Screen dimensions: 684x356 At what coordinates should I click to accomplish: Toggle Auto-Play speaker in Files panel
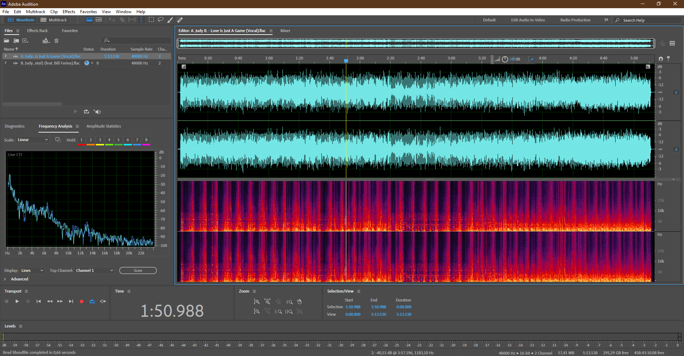point(97,112)
